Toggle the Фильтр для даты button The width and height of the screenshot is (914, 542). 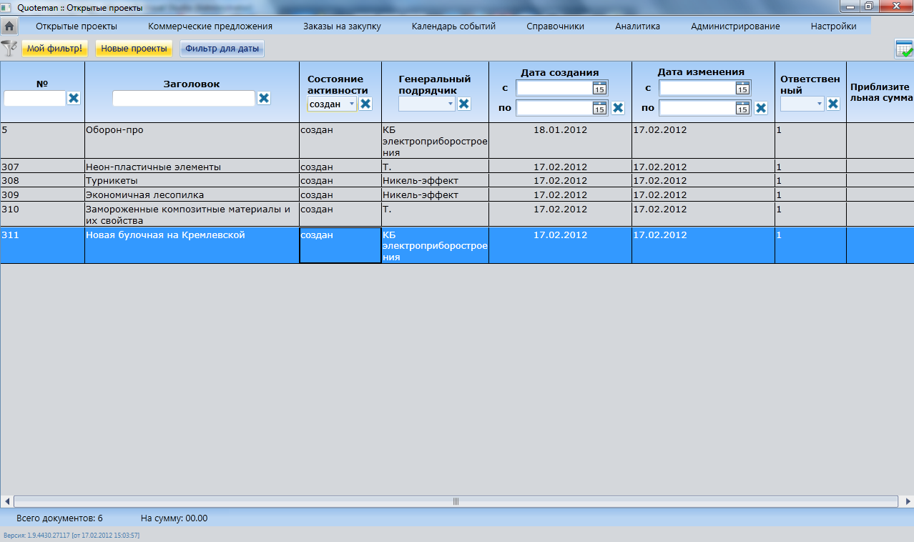pos(222,49)
